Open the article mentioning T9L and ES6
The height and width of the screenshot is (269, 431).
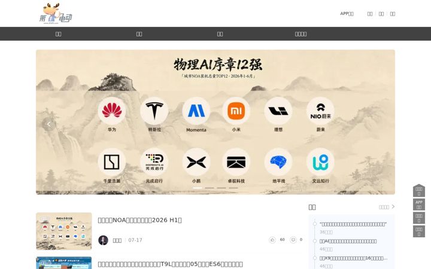pos(170,264)
